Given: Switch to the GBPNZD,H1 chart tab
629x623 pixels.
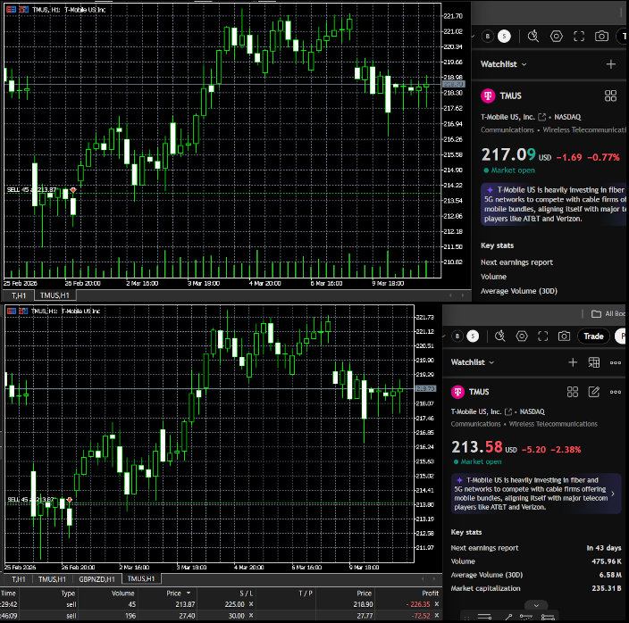Looking at the screenshot, I should [96, 578].
